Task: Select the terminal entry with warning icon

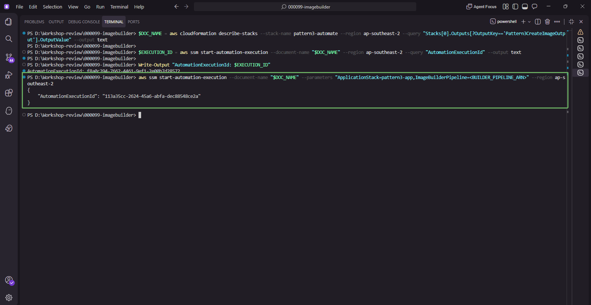Action: pyautogui.click(x=580, y=32)
